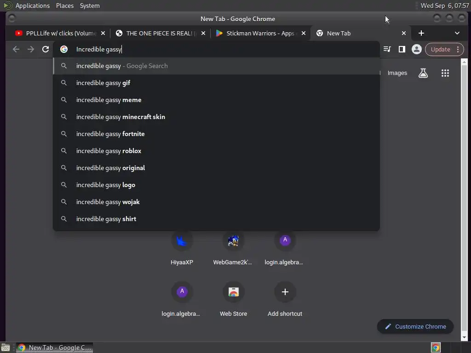Select 'incredible gassy meme' suggestion
This screenshot has width=471, height=353.
click(x=216, y=100)
